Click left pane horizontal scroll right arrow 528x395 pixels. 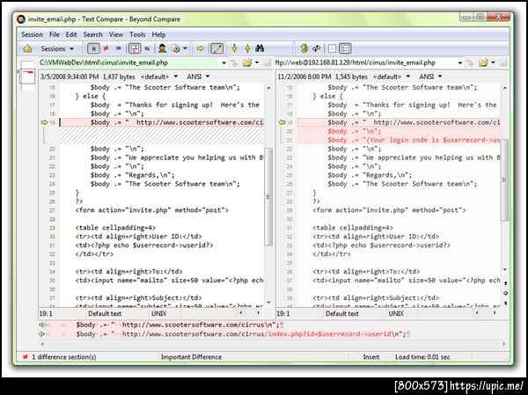tap(258, 313)
